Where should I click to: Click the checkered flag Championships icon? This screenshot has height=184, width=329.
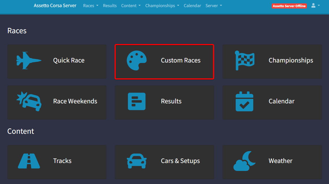click(244, 60)
